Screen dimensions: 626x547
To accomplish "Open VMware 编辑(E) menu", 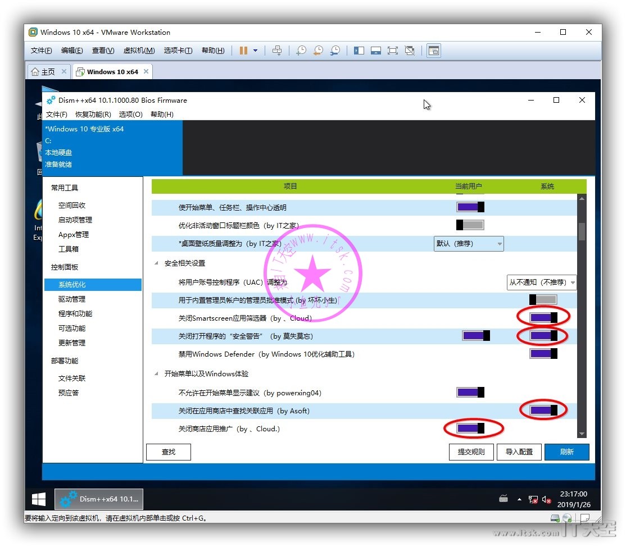I will 72,51.
